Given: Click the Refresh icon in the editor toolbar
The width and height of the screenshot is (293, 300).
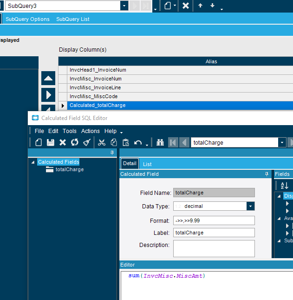Looking at the screenshot, I should pyautogui.click(x=74, y=142).
